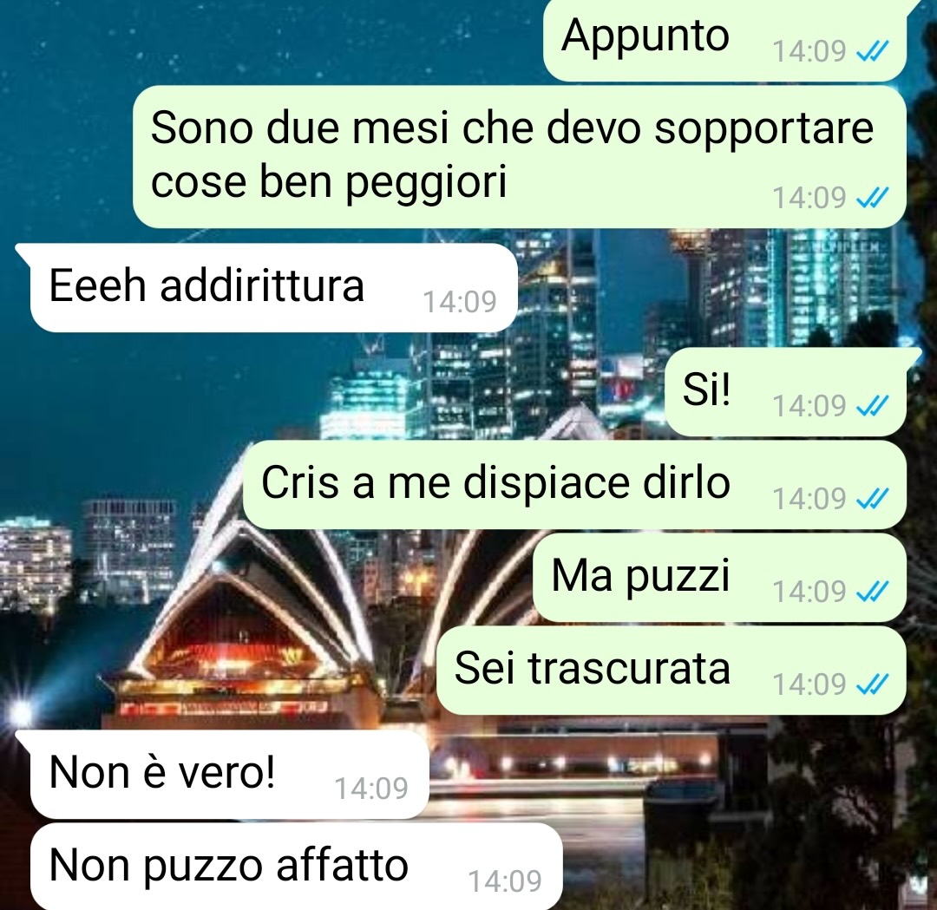Image resolution: width=937 pixels, height=910 pixels.
Task: Tap the read receipt on "Cris a me dispiace dirlo"
Action: pyautogui.click(x=873, y=498)
